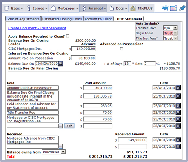Click the red Total label
This screenshot has width=188, height=162.
click(x=11, y=156)
